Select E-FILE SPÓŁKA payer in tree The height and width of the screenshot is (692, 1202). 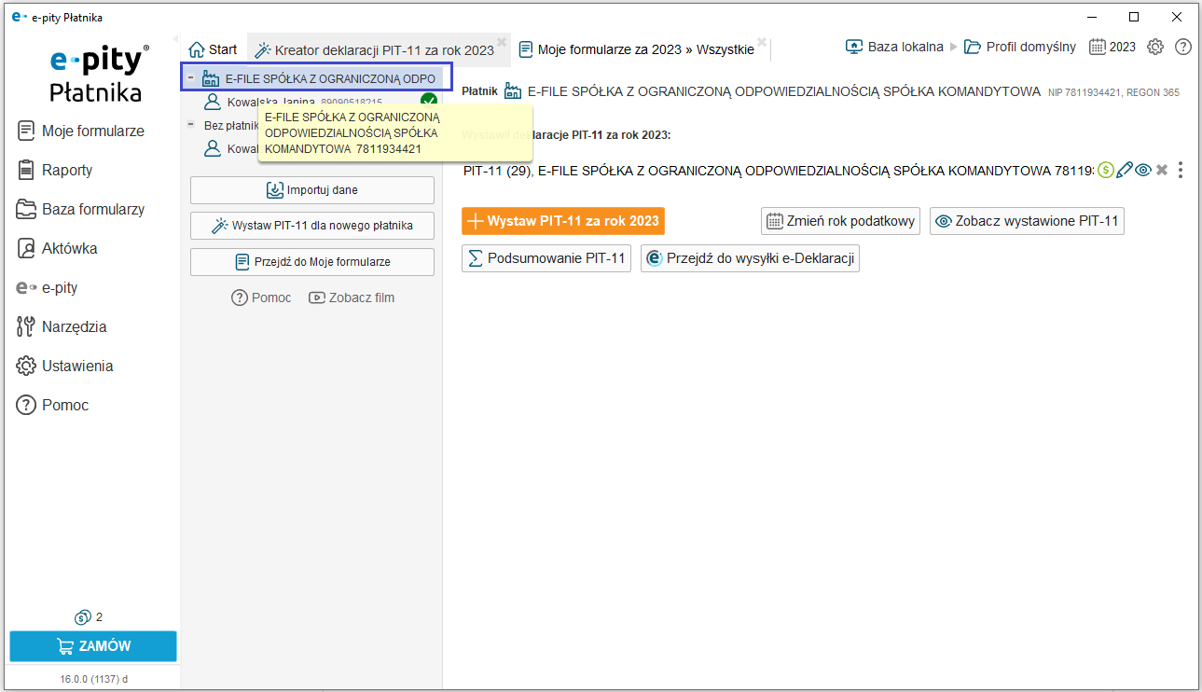pos(317,79)
